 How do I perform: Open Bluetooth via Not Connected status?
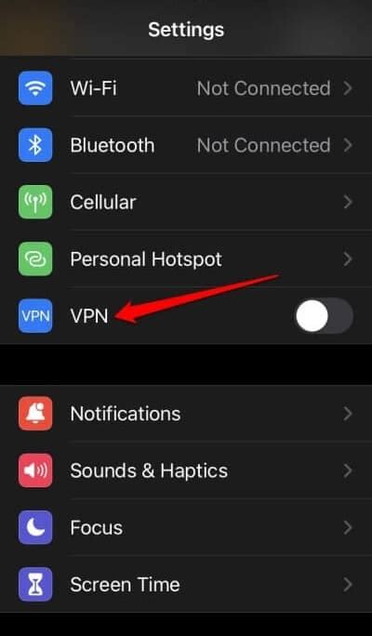pyautogui.click(x=264, y=145)
